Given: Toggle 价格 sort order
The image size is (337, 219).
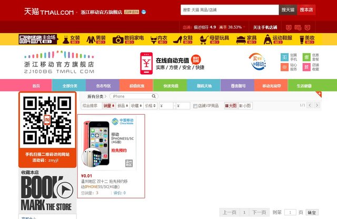Looking at the screenshot, I should [151, 106].
